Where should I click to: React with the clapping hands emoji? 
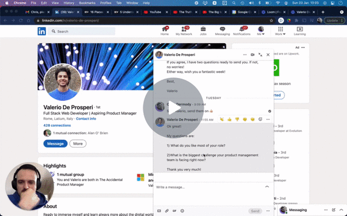point(222,119)
